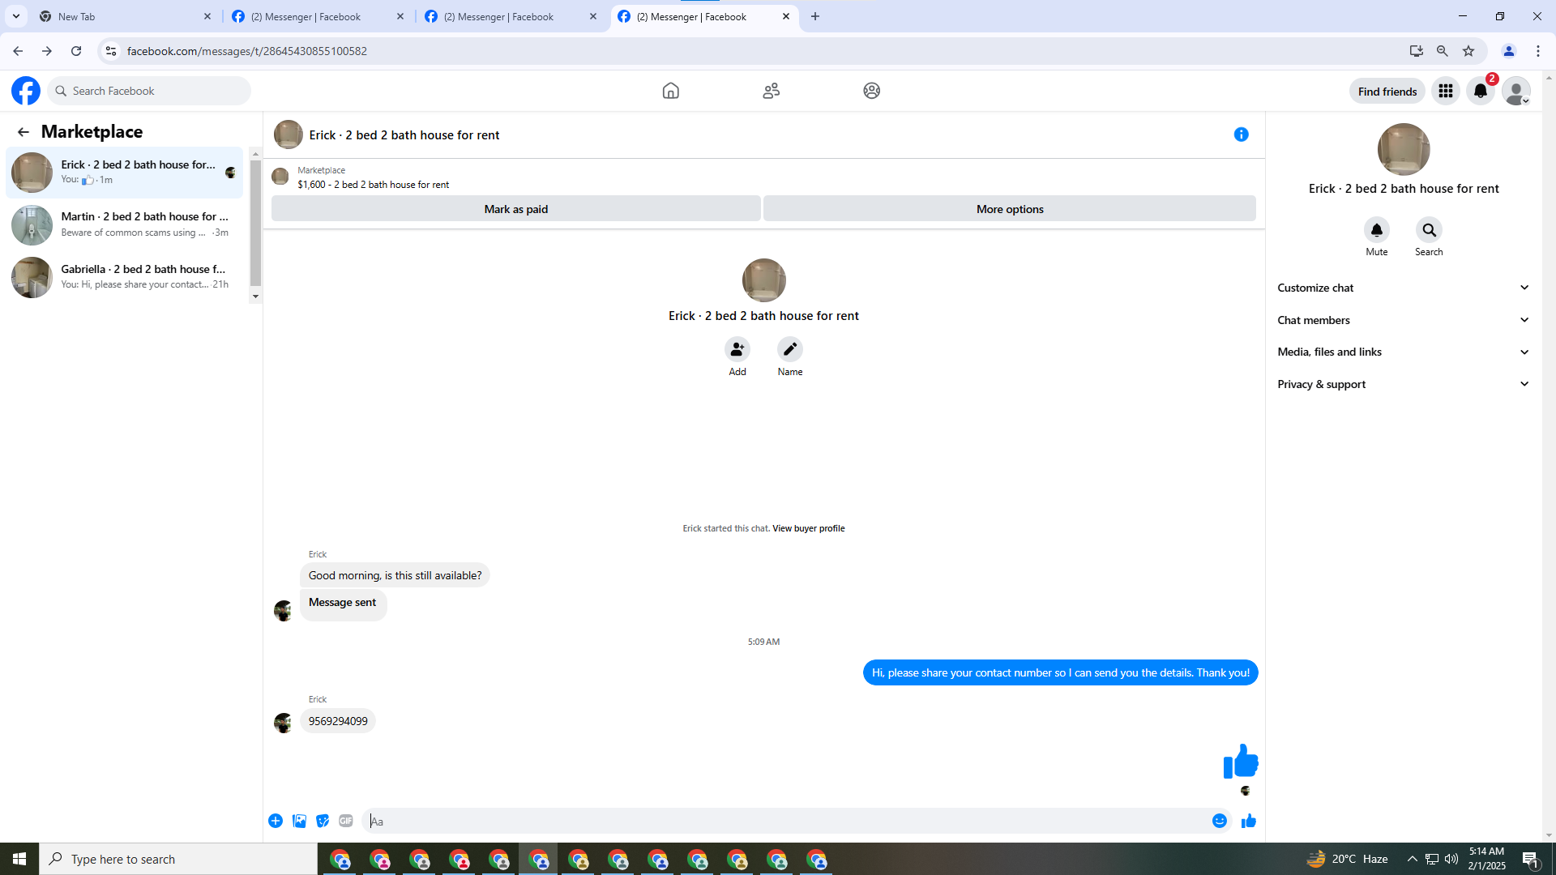The image size is (1556, 875).
Task: Click the Mark as paid button
Action: [x=515, y=209]
